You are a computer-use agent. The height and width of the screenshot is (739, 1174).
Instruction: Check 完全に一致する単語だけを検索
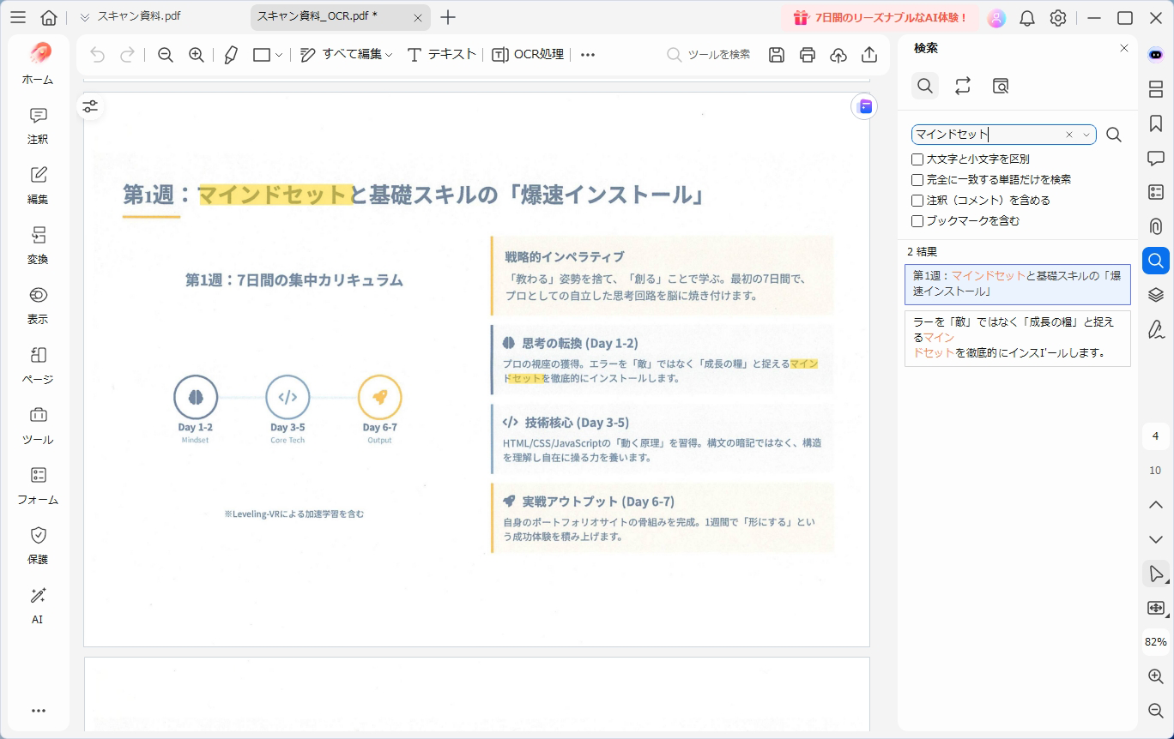pyautogui.click(x=917, y=179)
